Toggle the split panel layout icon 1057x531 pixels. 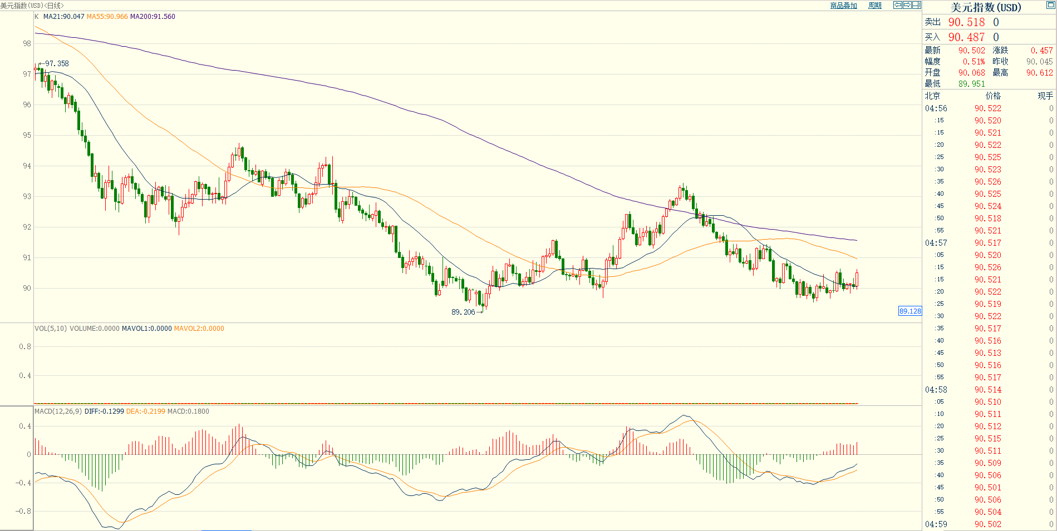(x=916, y=5)
